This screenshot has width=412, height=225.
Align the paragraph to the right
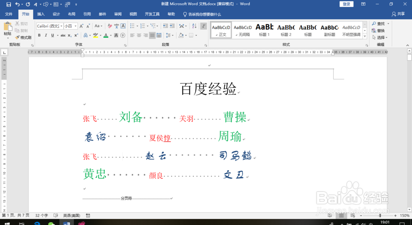(x=145, y=35)
